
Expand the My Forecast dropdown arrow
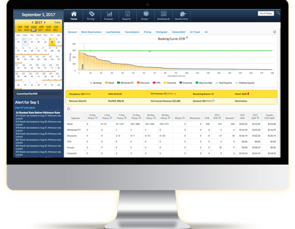[x=175, y=94]
